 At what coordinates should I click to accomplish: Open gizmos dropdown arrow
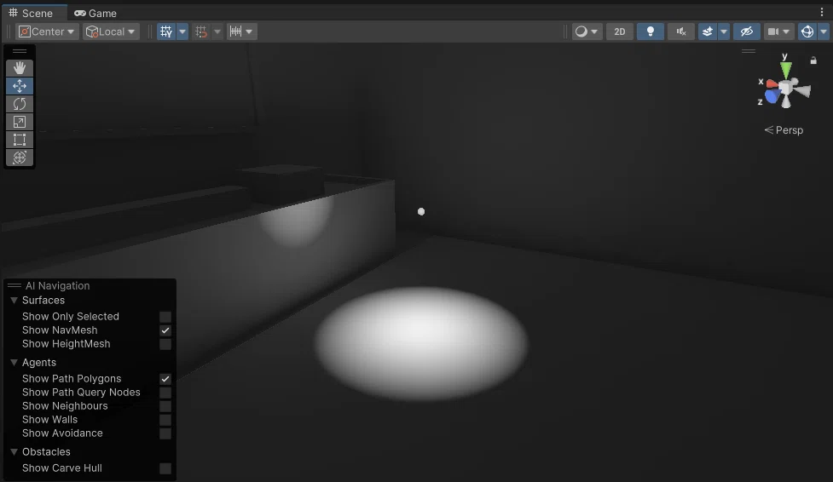click(824, 32)
